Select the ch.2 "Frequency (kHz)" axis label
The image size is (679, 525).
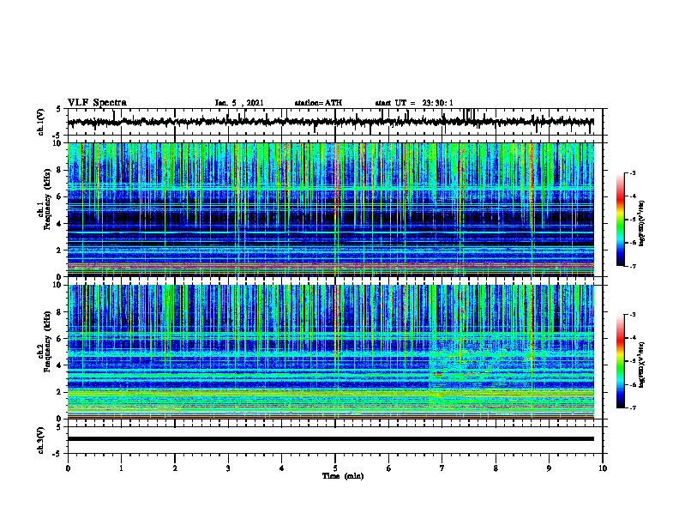coord(45,341)
